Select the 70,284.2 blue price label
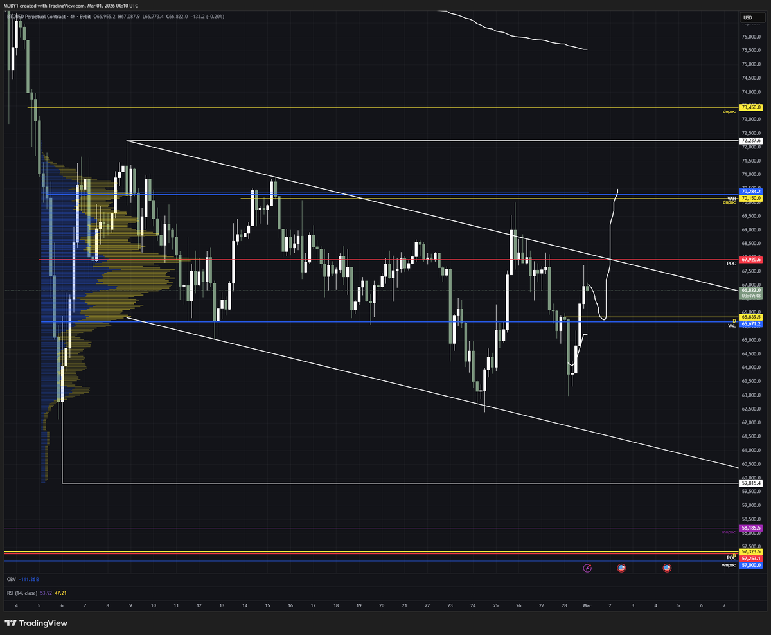 [x=750, y=192]
